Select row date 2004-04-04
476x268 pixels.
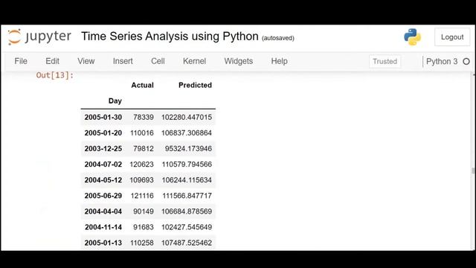coord(103,211)
